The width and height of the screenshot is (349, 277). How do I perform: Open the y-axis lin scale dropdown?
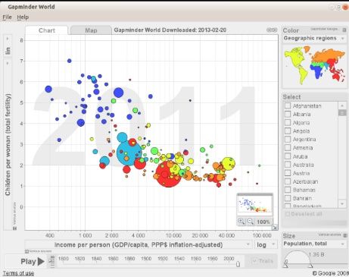pyautogui.click(x=8, y=46)
